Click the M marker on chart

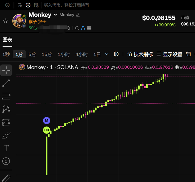(x=46, y=120)
